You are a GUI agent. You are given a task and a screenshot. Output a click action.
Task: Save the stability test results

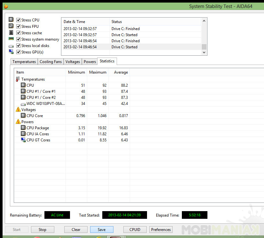[x=102, y=230]
